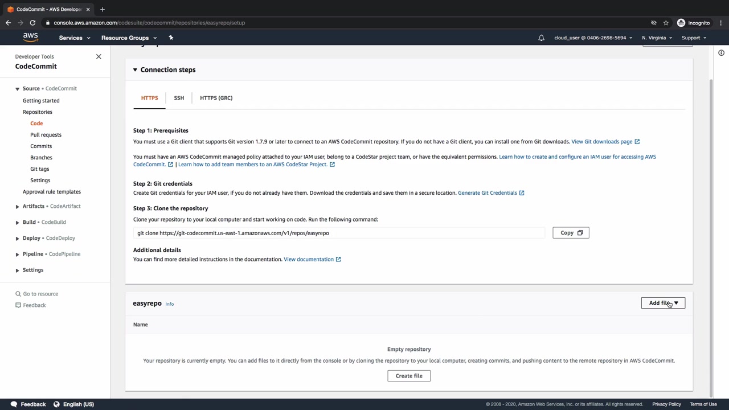Open the notifications bell
The height and width of the screenshot is (410, 729).
(x=541, y=38)
